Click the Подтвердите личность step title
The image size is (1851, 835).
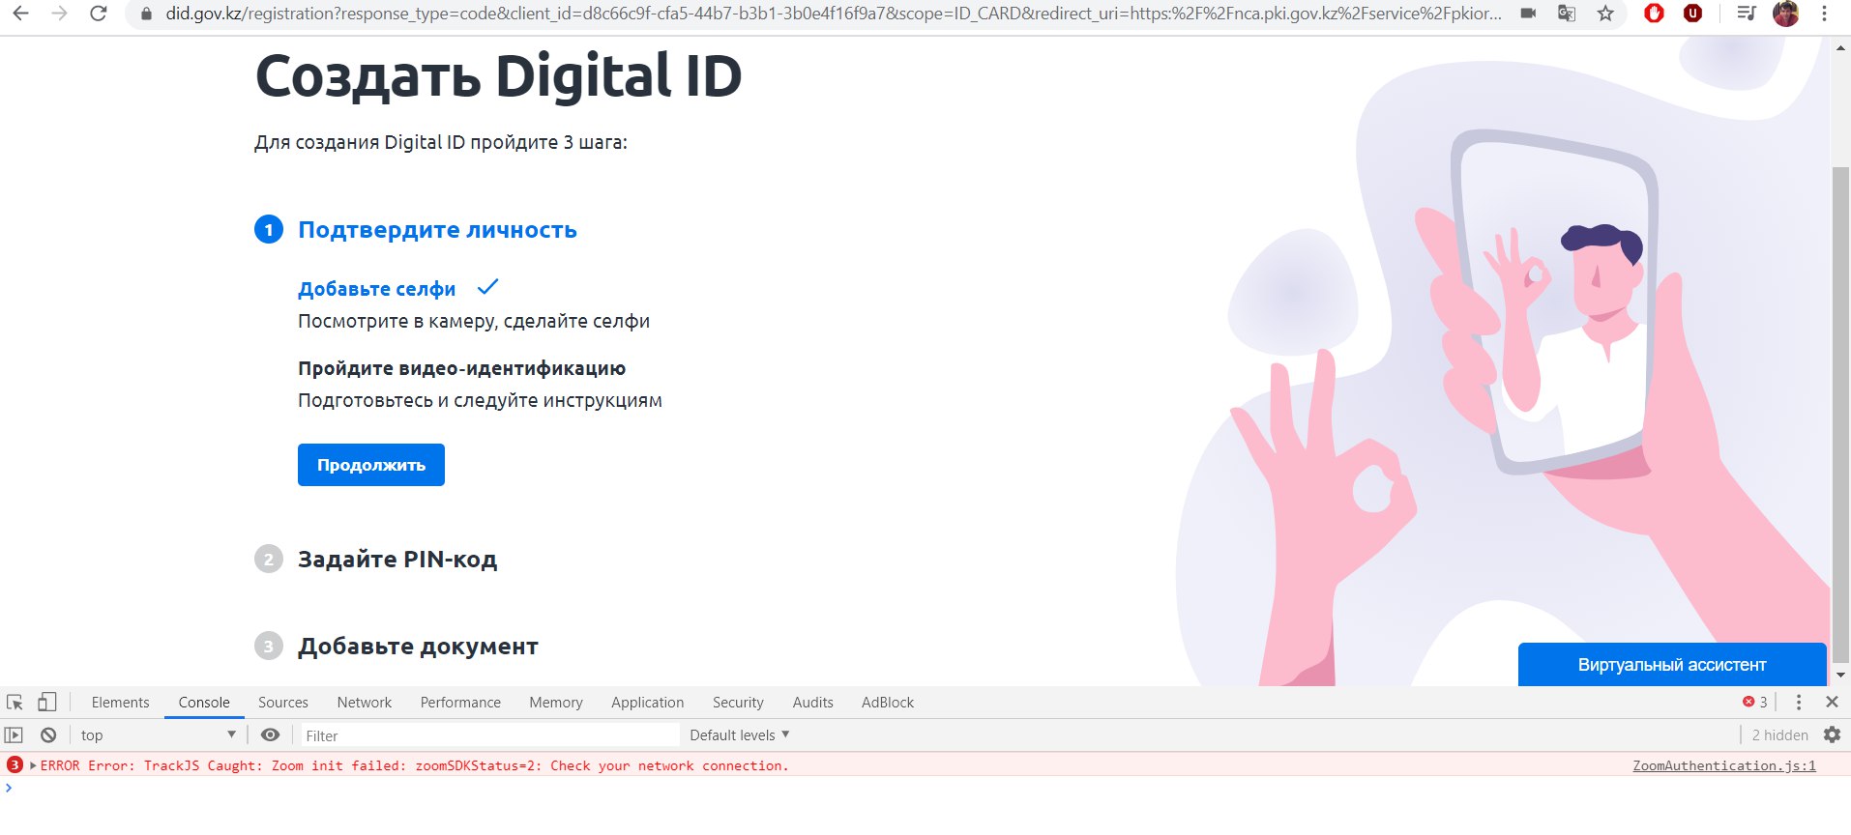pos(437,230)
